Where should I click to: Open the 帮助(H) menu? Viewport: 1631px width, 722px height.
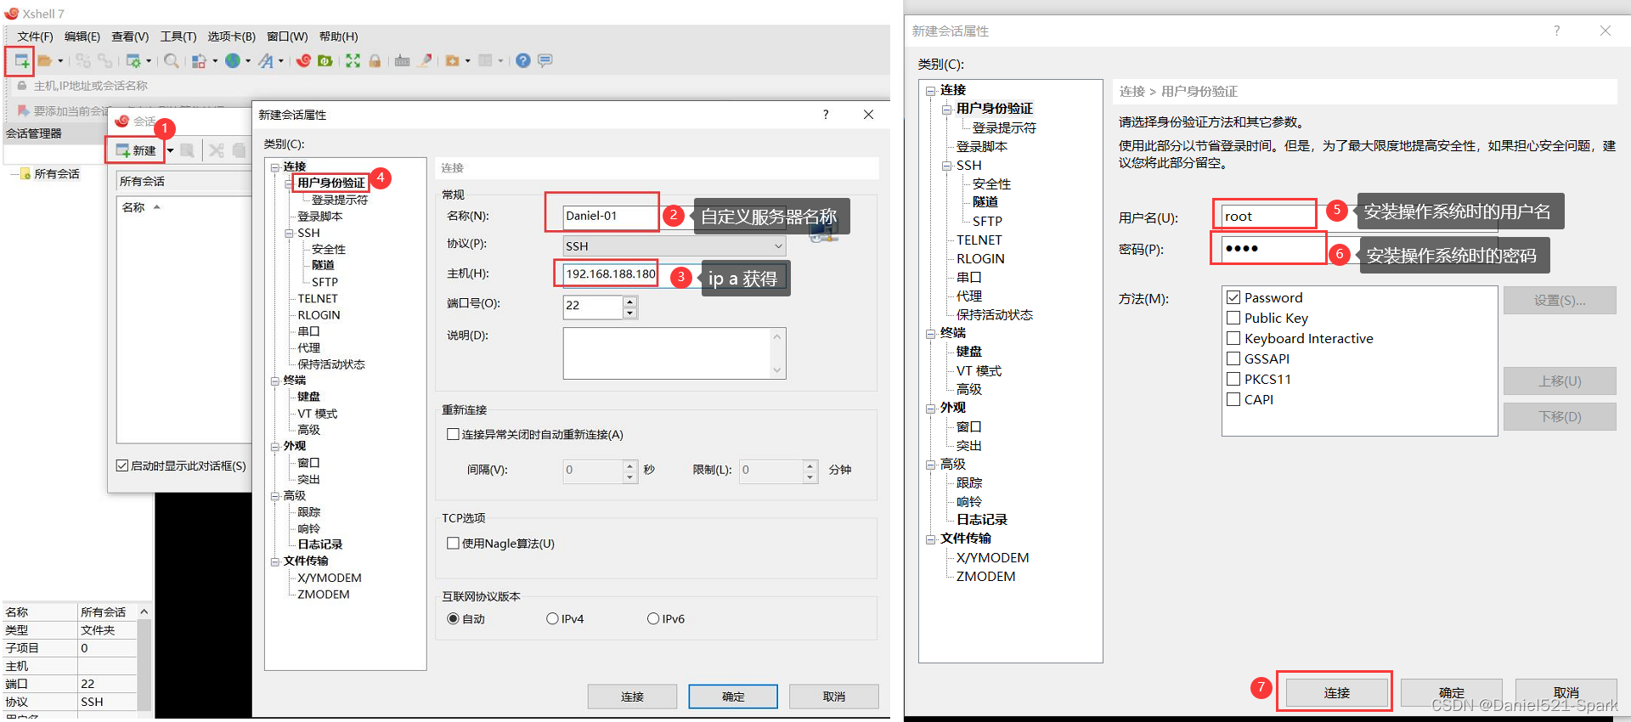(338, 37)
